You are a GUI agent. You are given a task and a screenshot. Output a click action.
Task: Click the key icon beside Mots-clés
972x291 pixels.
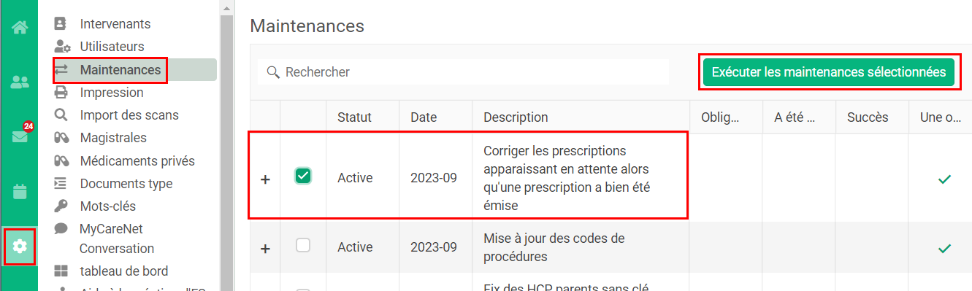pyautogui.click(x=61, y=206)
